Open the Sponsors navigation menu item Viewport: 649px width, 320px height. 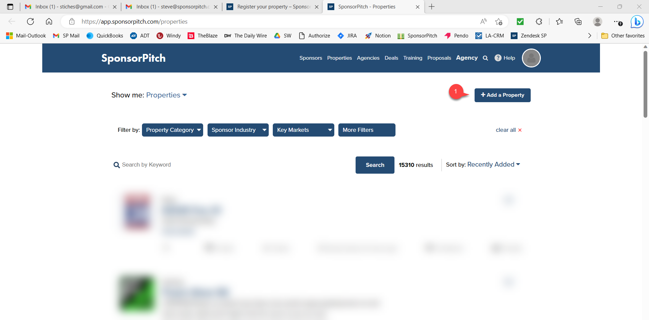[310, 58]
